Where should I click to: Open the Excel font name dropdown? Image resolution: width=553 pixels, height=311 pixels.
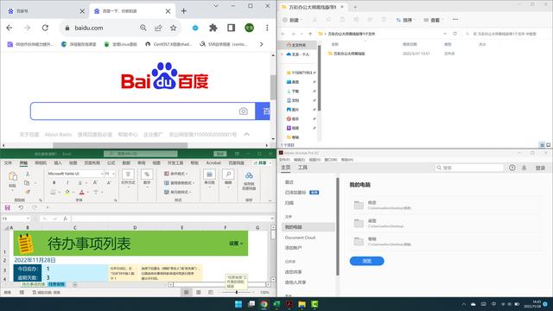pyautogui.click(x=102, y=174)
